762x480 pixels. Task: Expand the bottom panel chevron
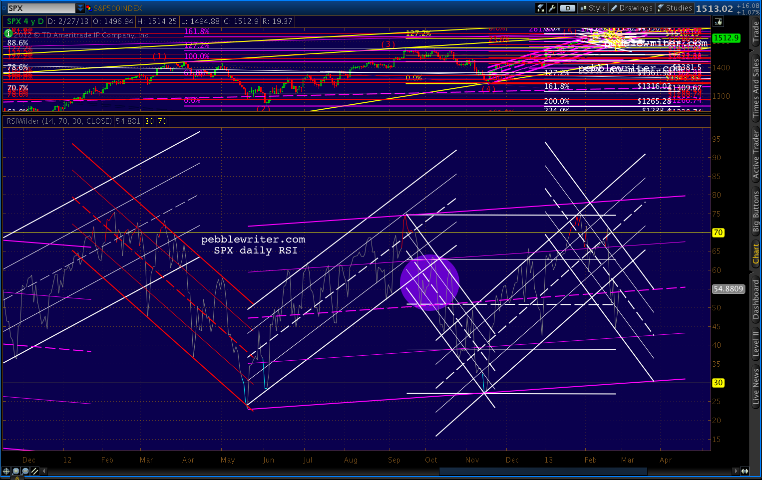17,478
